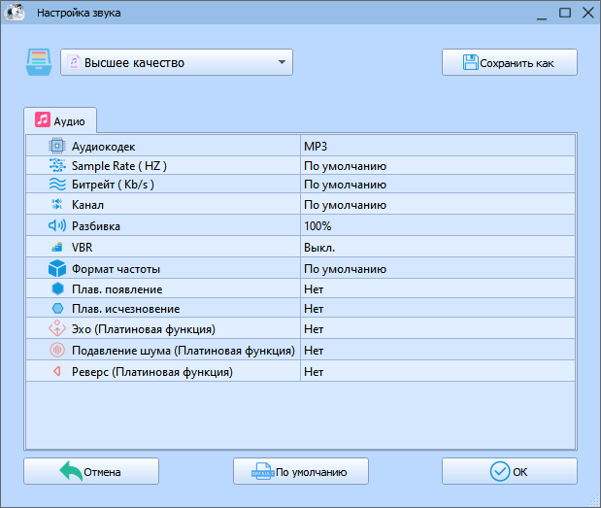Click the Эхо effect icon
601x508 pixels.
[x=57, y=328]
